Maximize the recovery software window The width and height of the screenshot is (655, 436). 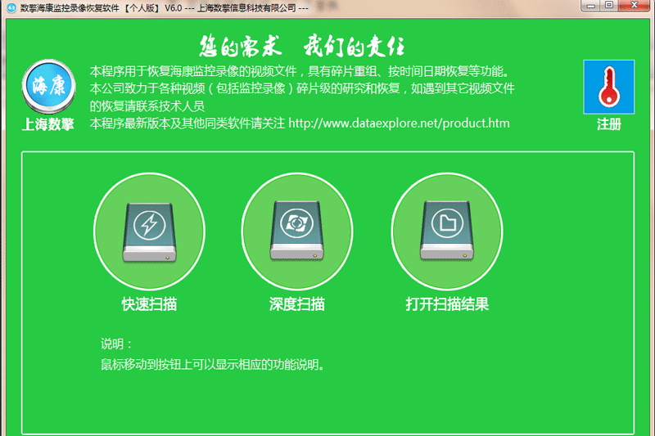pos(609,6)
